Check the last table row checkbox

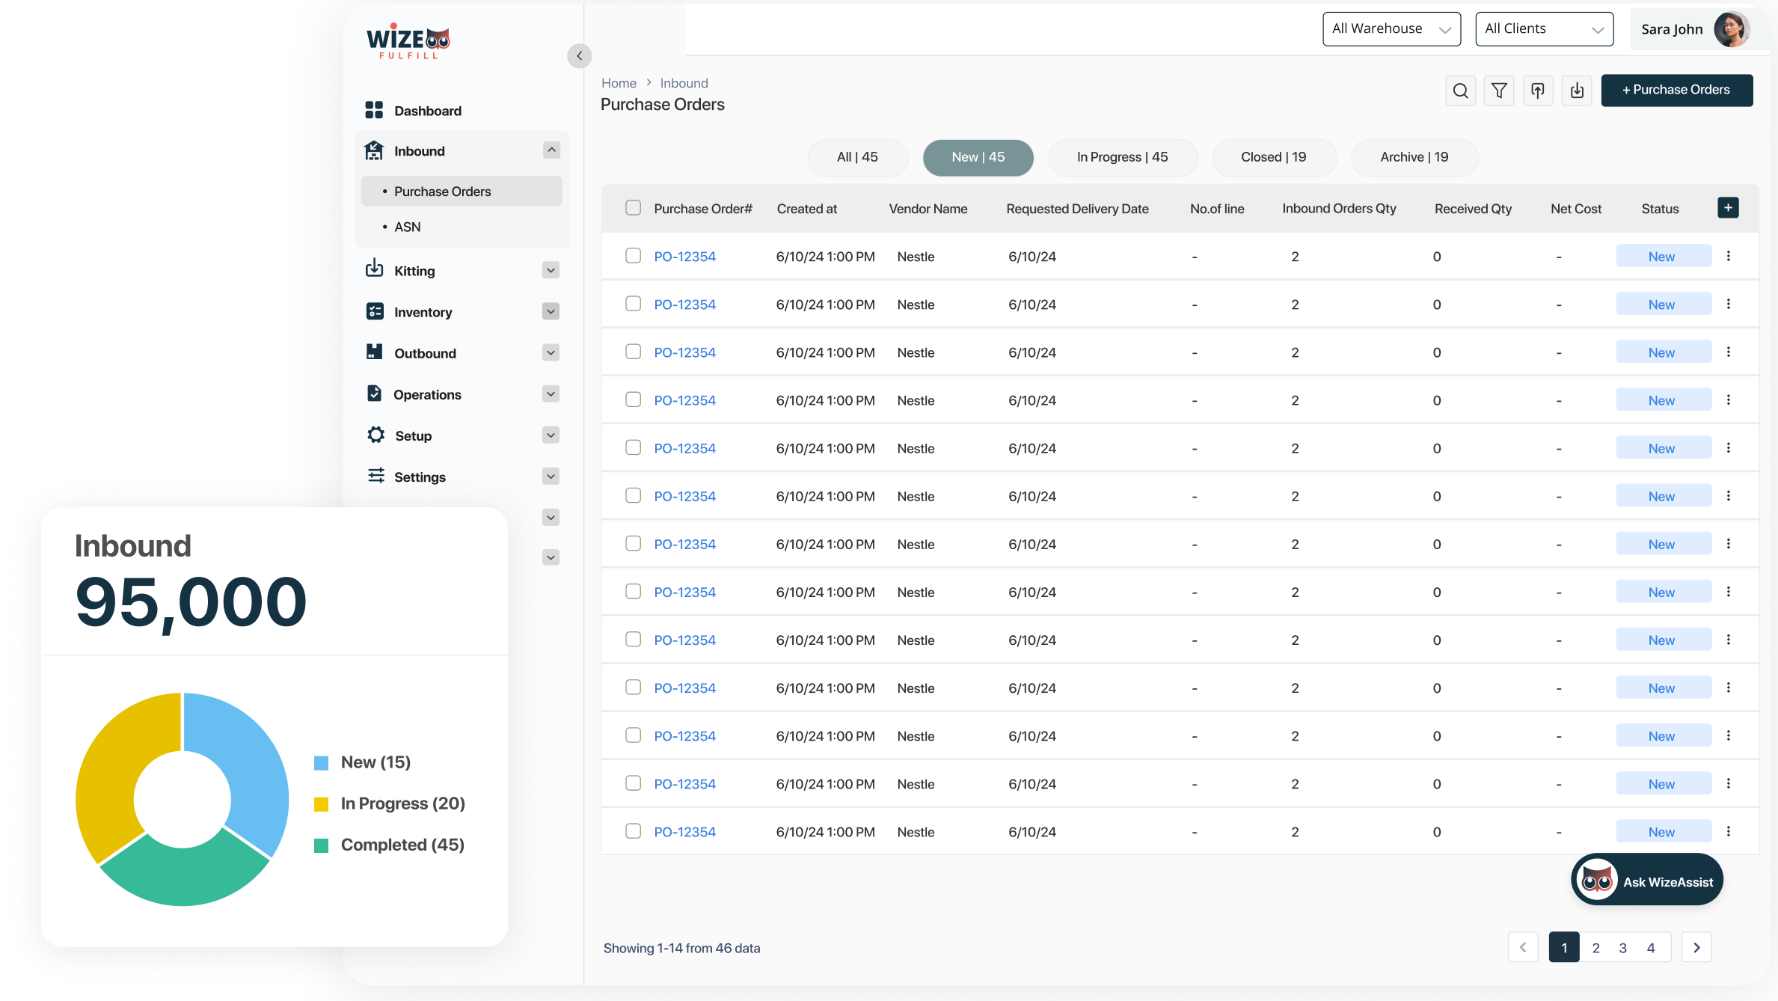pos(633,831)
